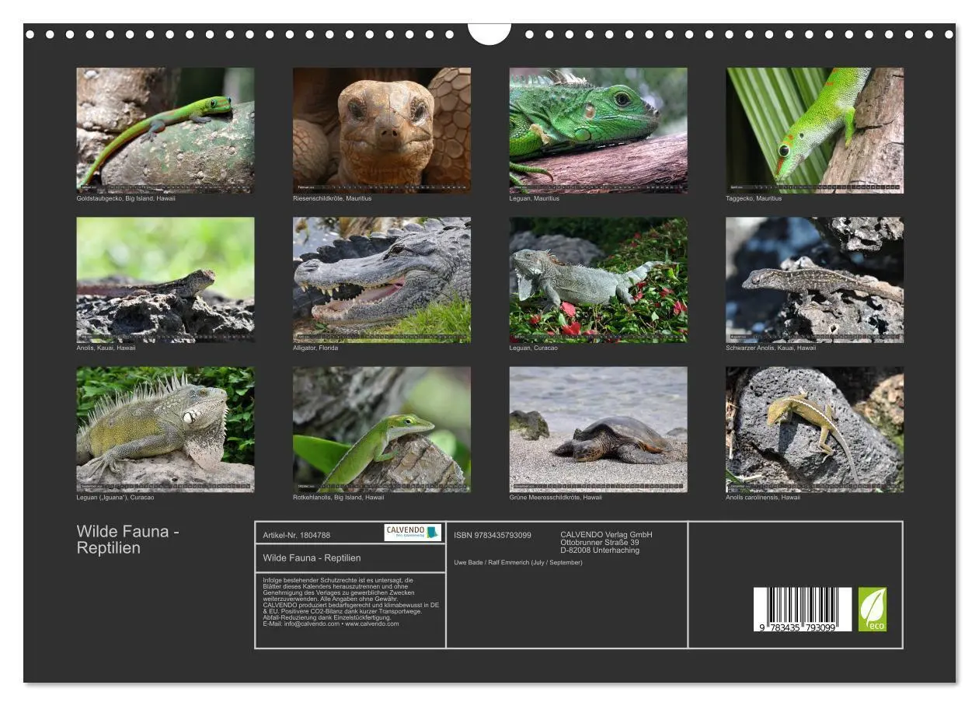Click the caption 'Anolis, Kauai, Hawaii'
The width and height of the screenshot is (979, 706).
click(x=106, y=348)
